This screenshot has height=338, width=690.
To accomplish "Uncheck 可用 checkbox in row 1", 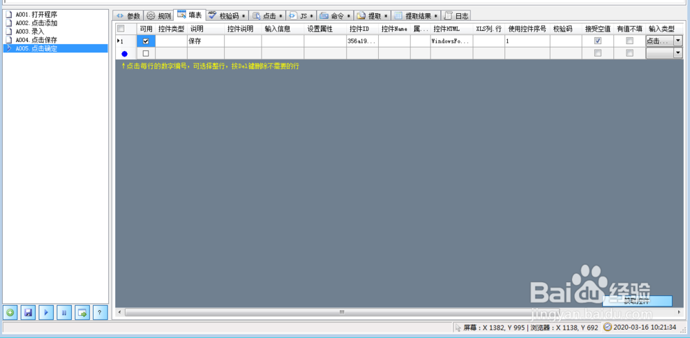I will coord(146,41).
